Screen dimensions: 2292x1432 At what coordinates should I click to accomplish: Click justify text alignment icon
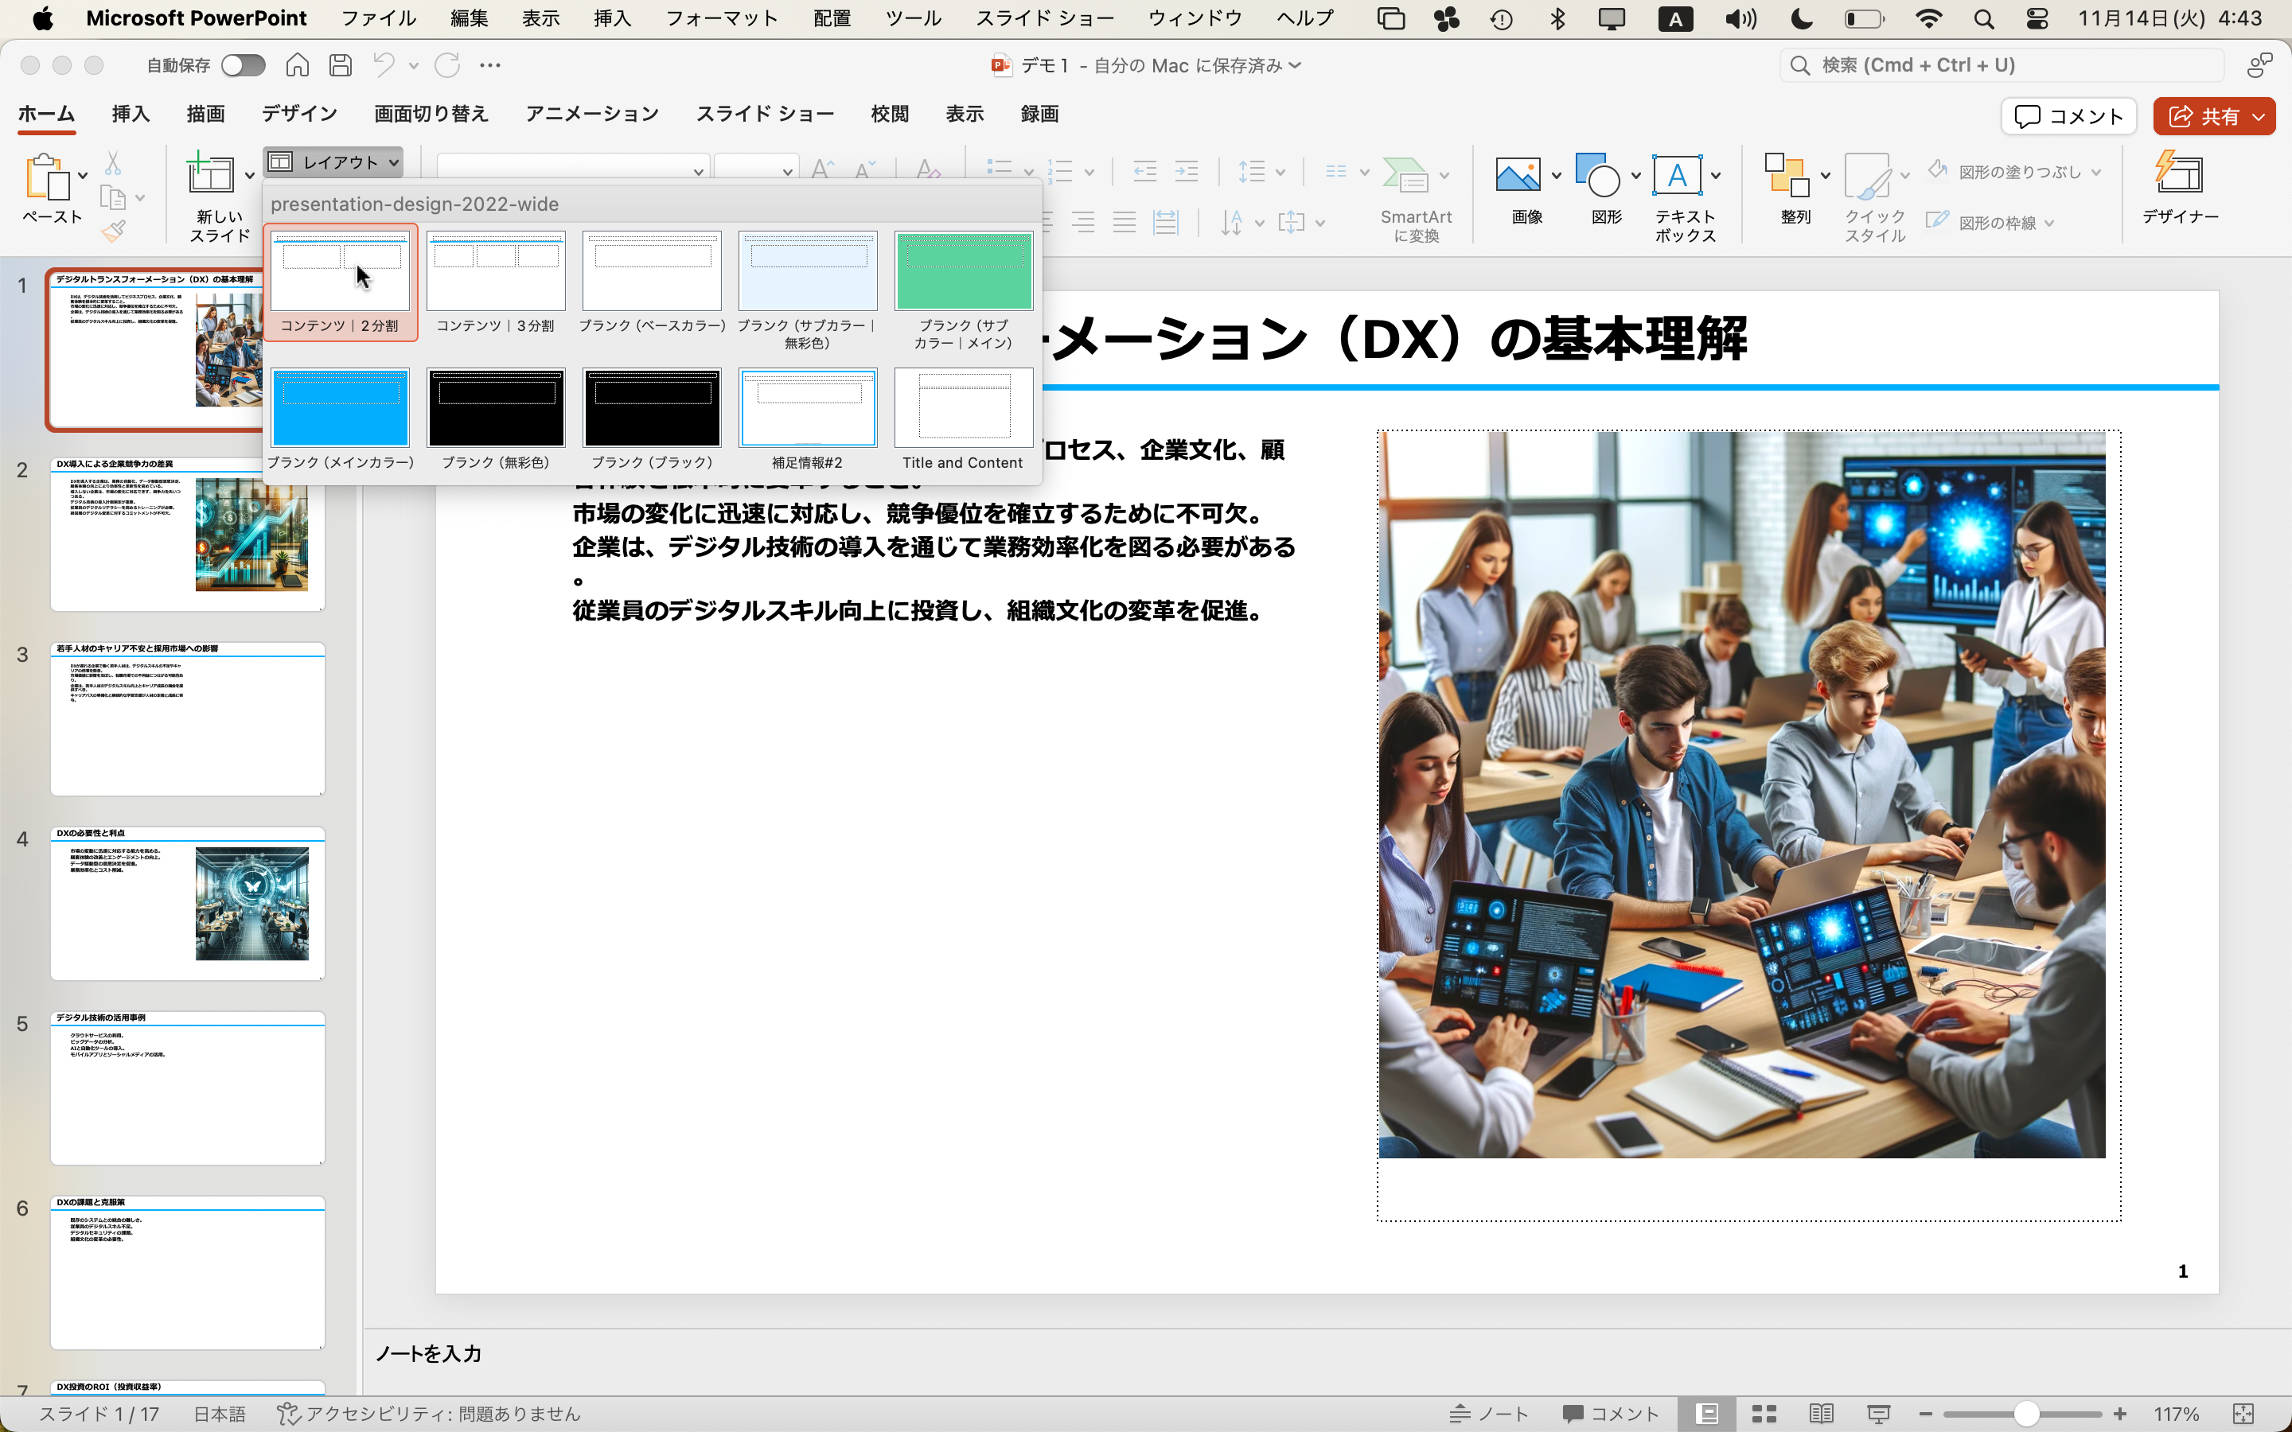(x=1125, y=223)
